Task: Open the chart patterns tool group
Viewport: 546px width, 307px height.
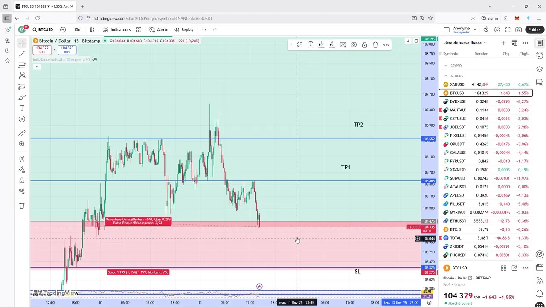Action: click(x=22, y=75)
